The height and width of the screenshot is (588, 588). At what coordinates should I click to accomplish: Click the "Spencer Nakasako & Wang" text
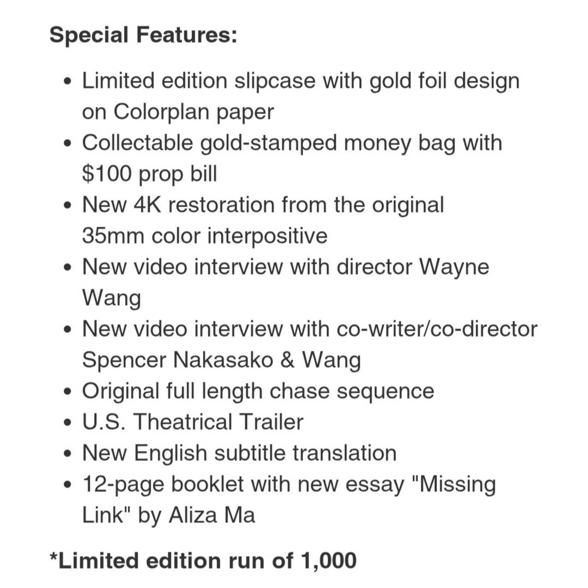(x=221, y=360)
